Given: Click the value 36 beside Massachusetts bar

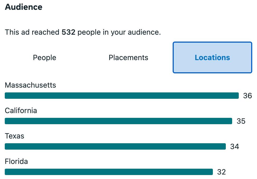Looking at the screenshot, I should pos(247,96).
